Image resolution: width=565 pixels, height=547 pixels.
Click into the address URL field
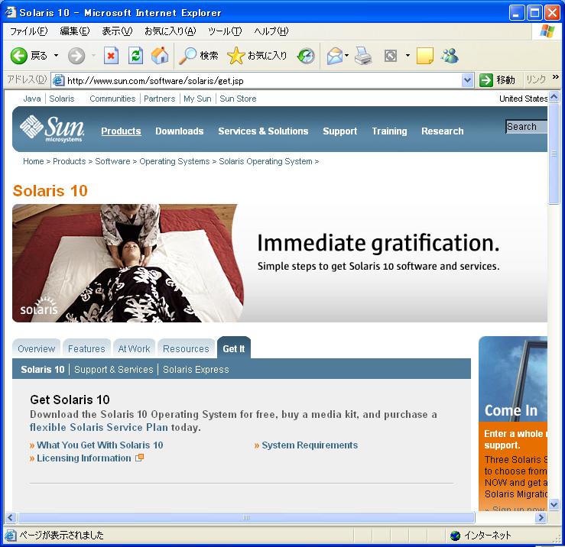click(x=263, y=80)
